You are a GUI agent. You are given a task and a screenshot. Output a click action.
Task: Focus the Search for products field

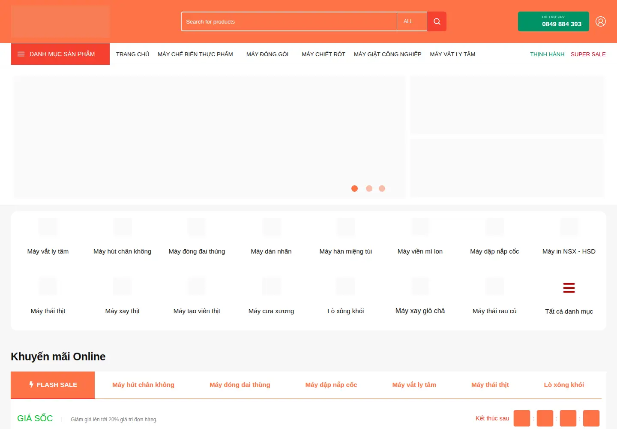click(289, 21)
